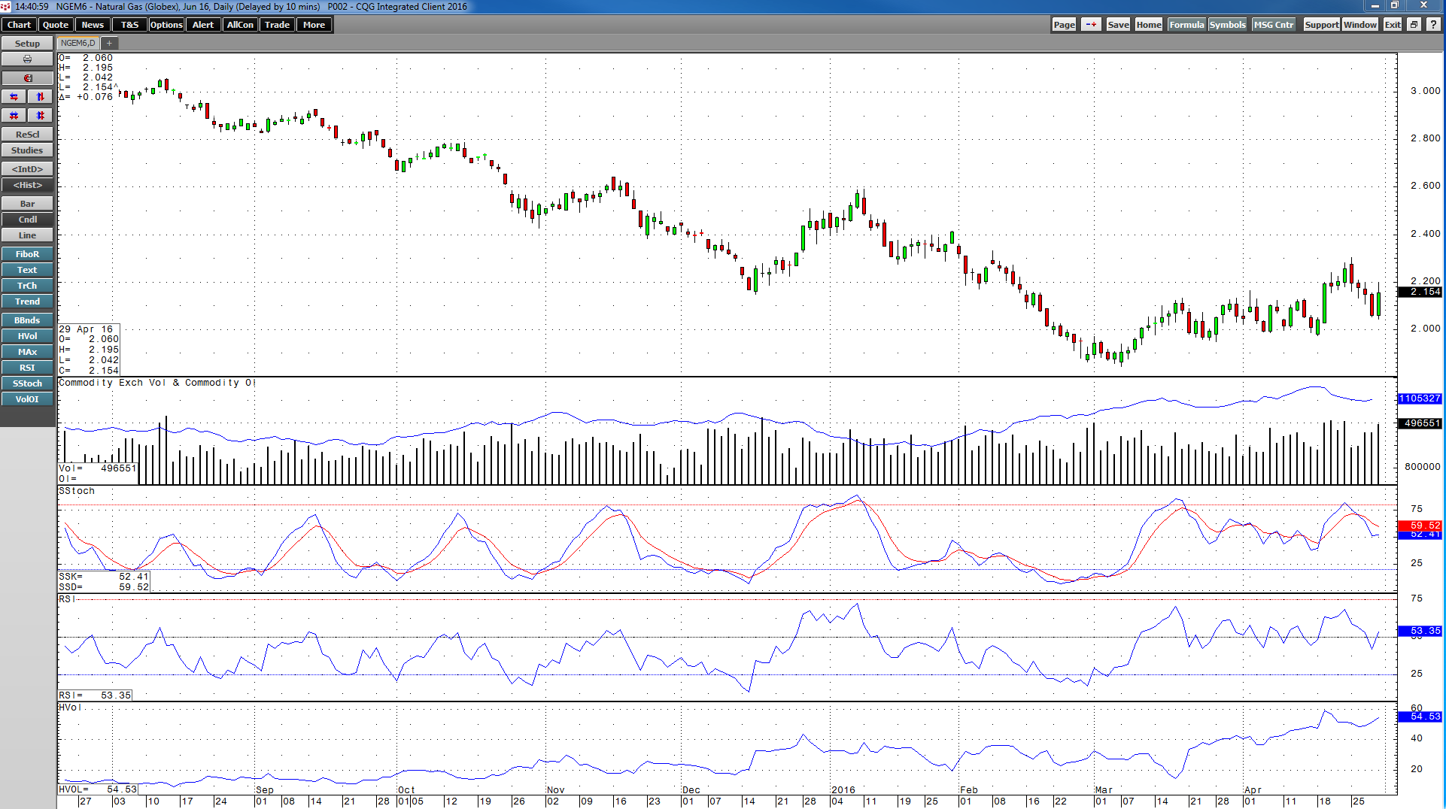The width and height of the screenshot is (1446, 809).
Task: Switch chart style to Bar
Action: 27,203
